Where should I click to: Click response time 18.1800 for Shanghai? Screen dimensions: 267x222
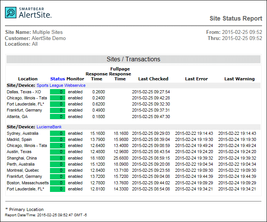pyautogui.click(x=98, y=158)
